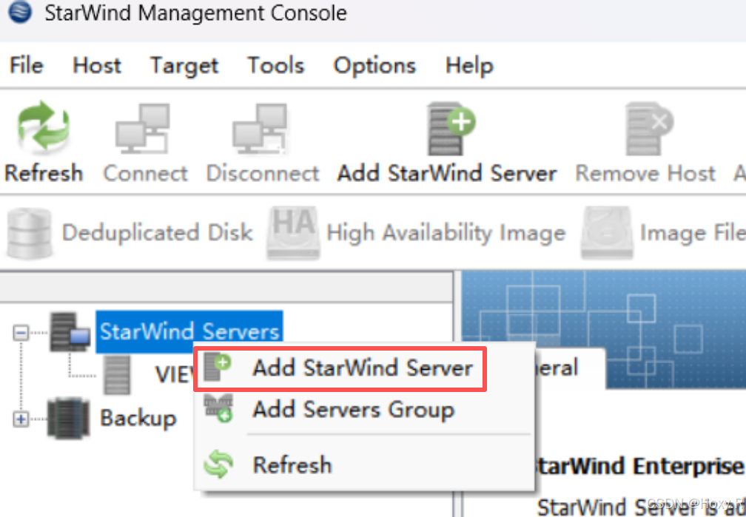This screenshot has width=746, height=517.
Task: Click the server icon under StarWind Servers
Action: 117,375
